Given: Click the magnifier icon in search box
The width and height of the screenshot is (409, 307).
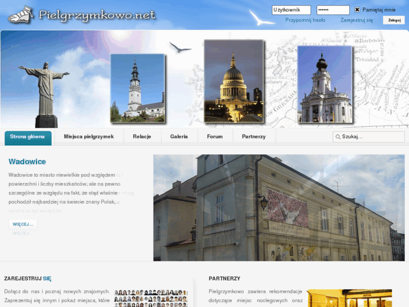Looking at the screenshot, I should (338, 137).
